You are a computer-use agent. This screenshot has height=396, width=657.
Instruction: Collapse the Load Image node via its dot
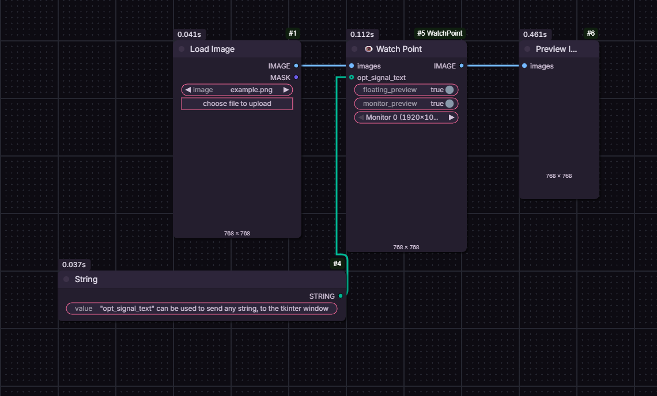point(182,49)
